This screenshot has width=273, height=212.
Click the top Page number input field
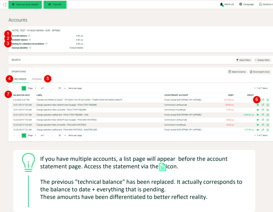36,89
